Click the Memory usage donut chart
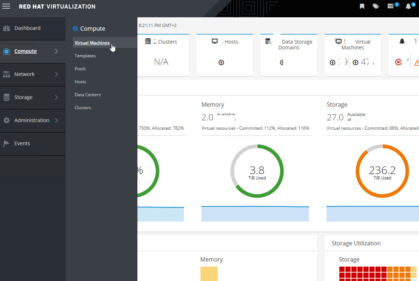 [257, 171]
